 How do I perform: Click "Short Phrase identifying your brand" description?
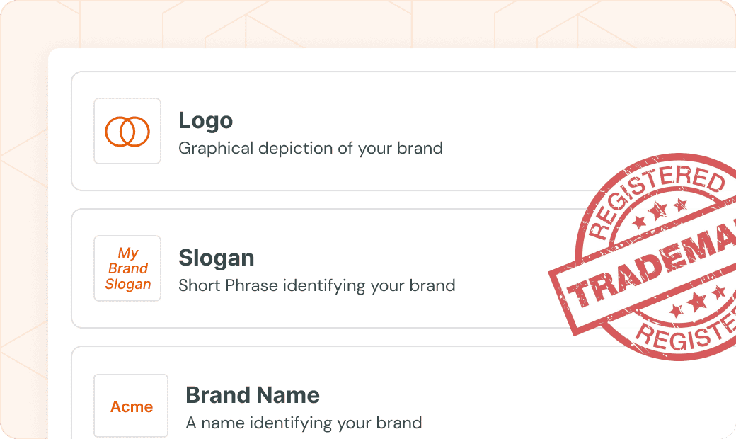coord(316,286)
